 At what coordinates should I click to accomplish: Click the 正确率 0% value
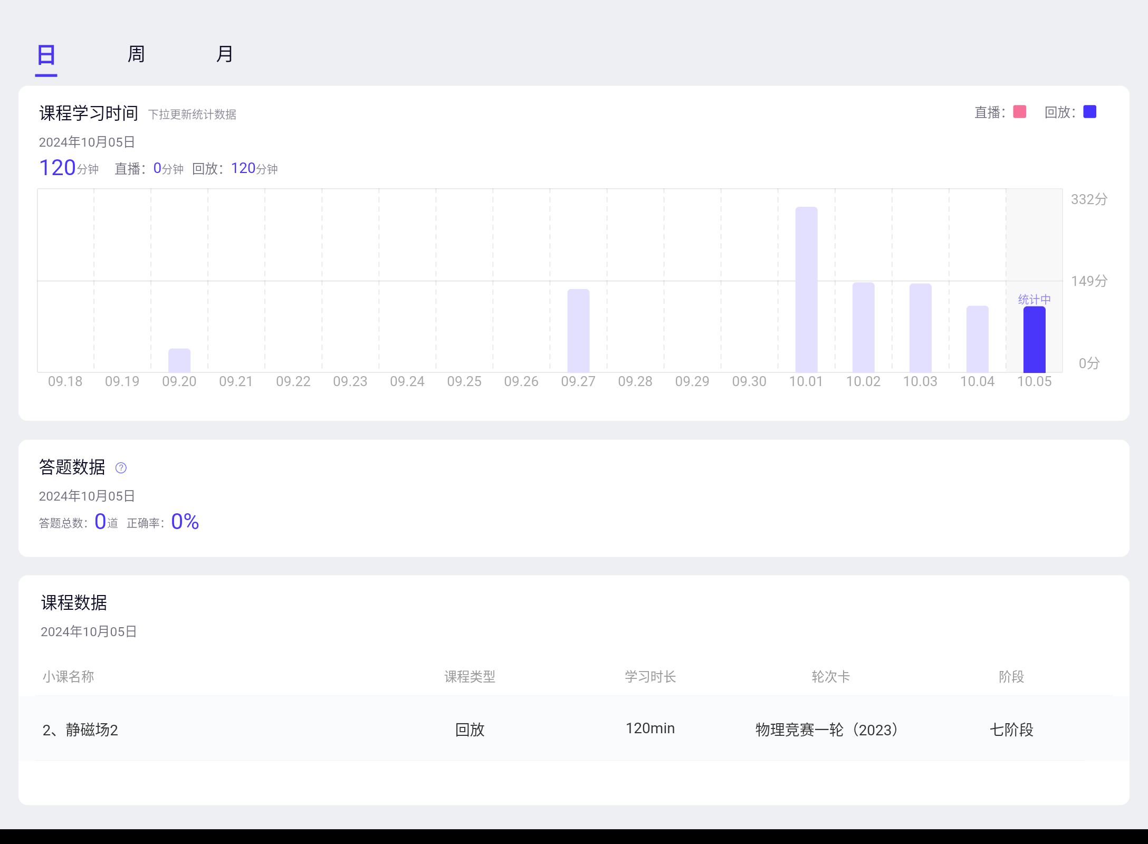pyautogui.click(x=163, y=522)
